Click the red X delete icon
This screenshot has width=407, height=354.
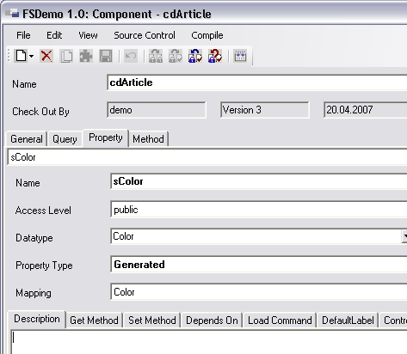tap(46, 56)
